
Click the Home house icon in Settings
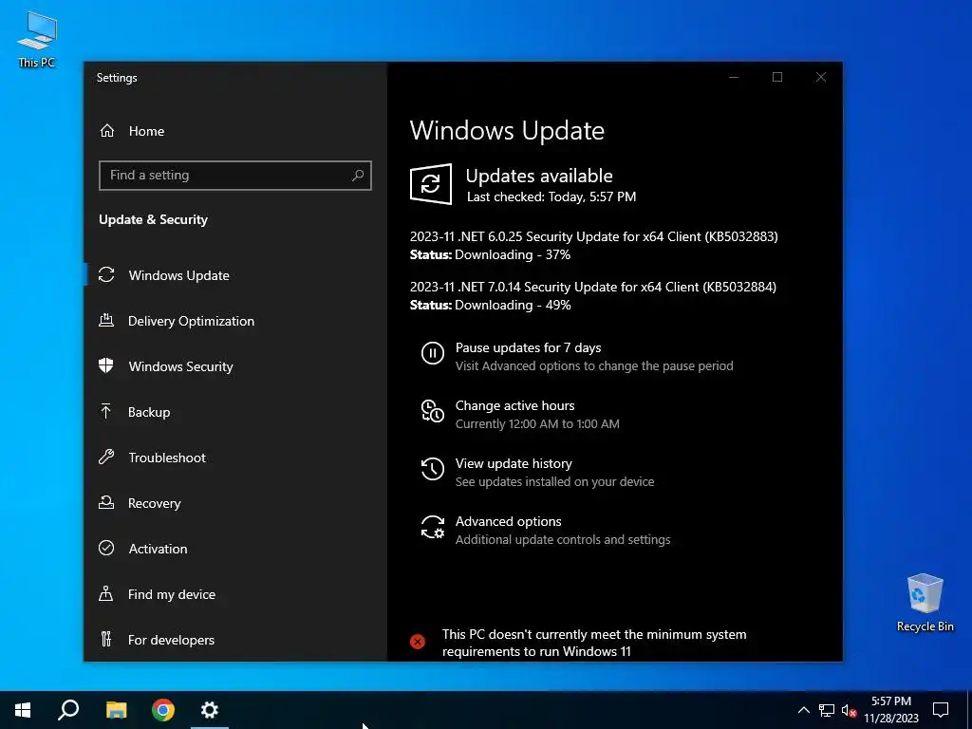pos(107,131)
